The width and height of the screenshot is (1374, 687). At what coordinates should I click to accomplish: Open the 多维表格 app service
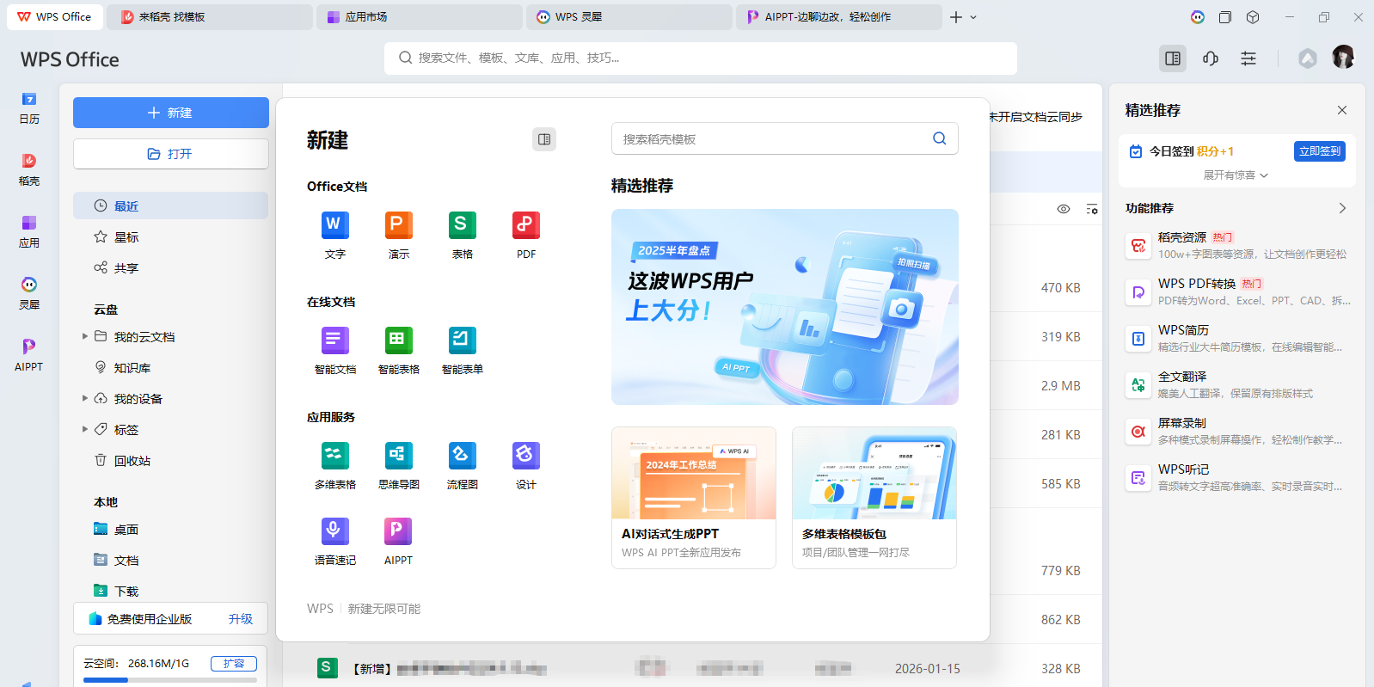tap(334, 456)
